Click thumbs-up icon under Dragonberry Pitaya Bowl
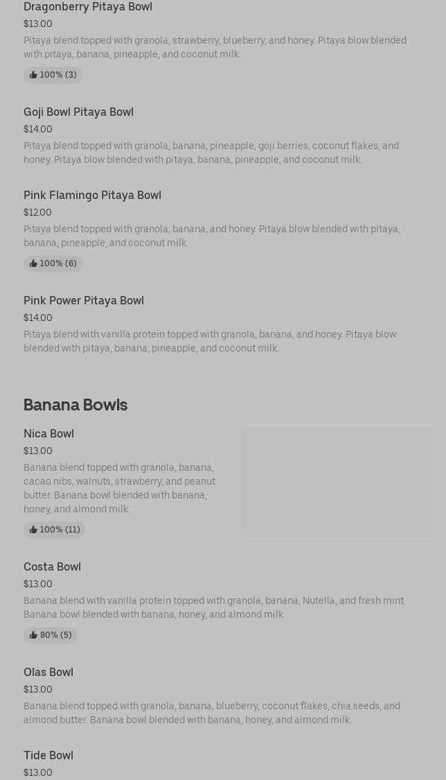Viewport: 446px width, 780px height. [33, 75]
